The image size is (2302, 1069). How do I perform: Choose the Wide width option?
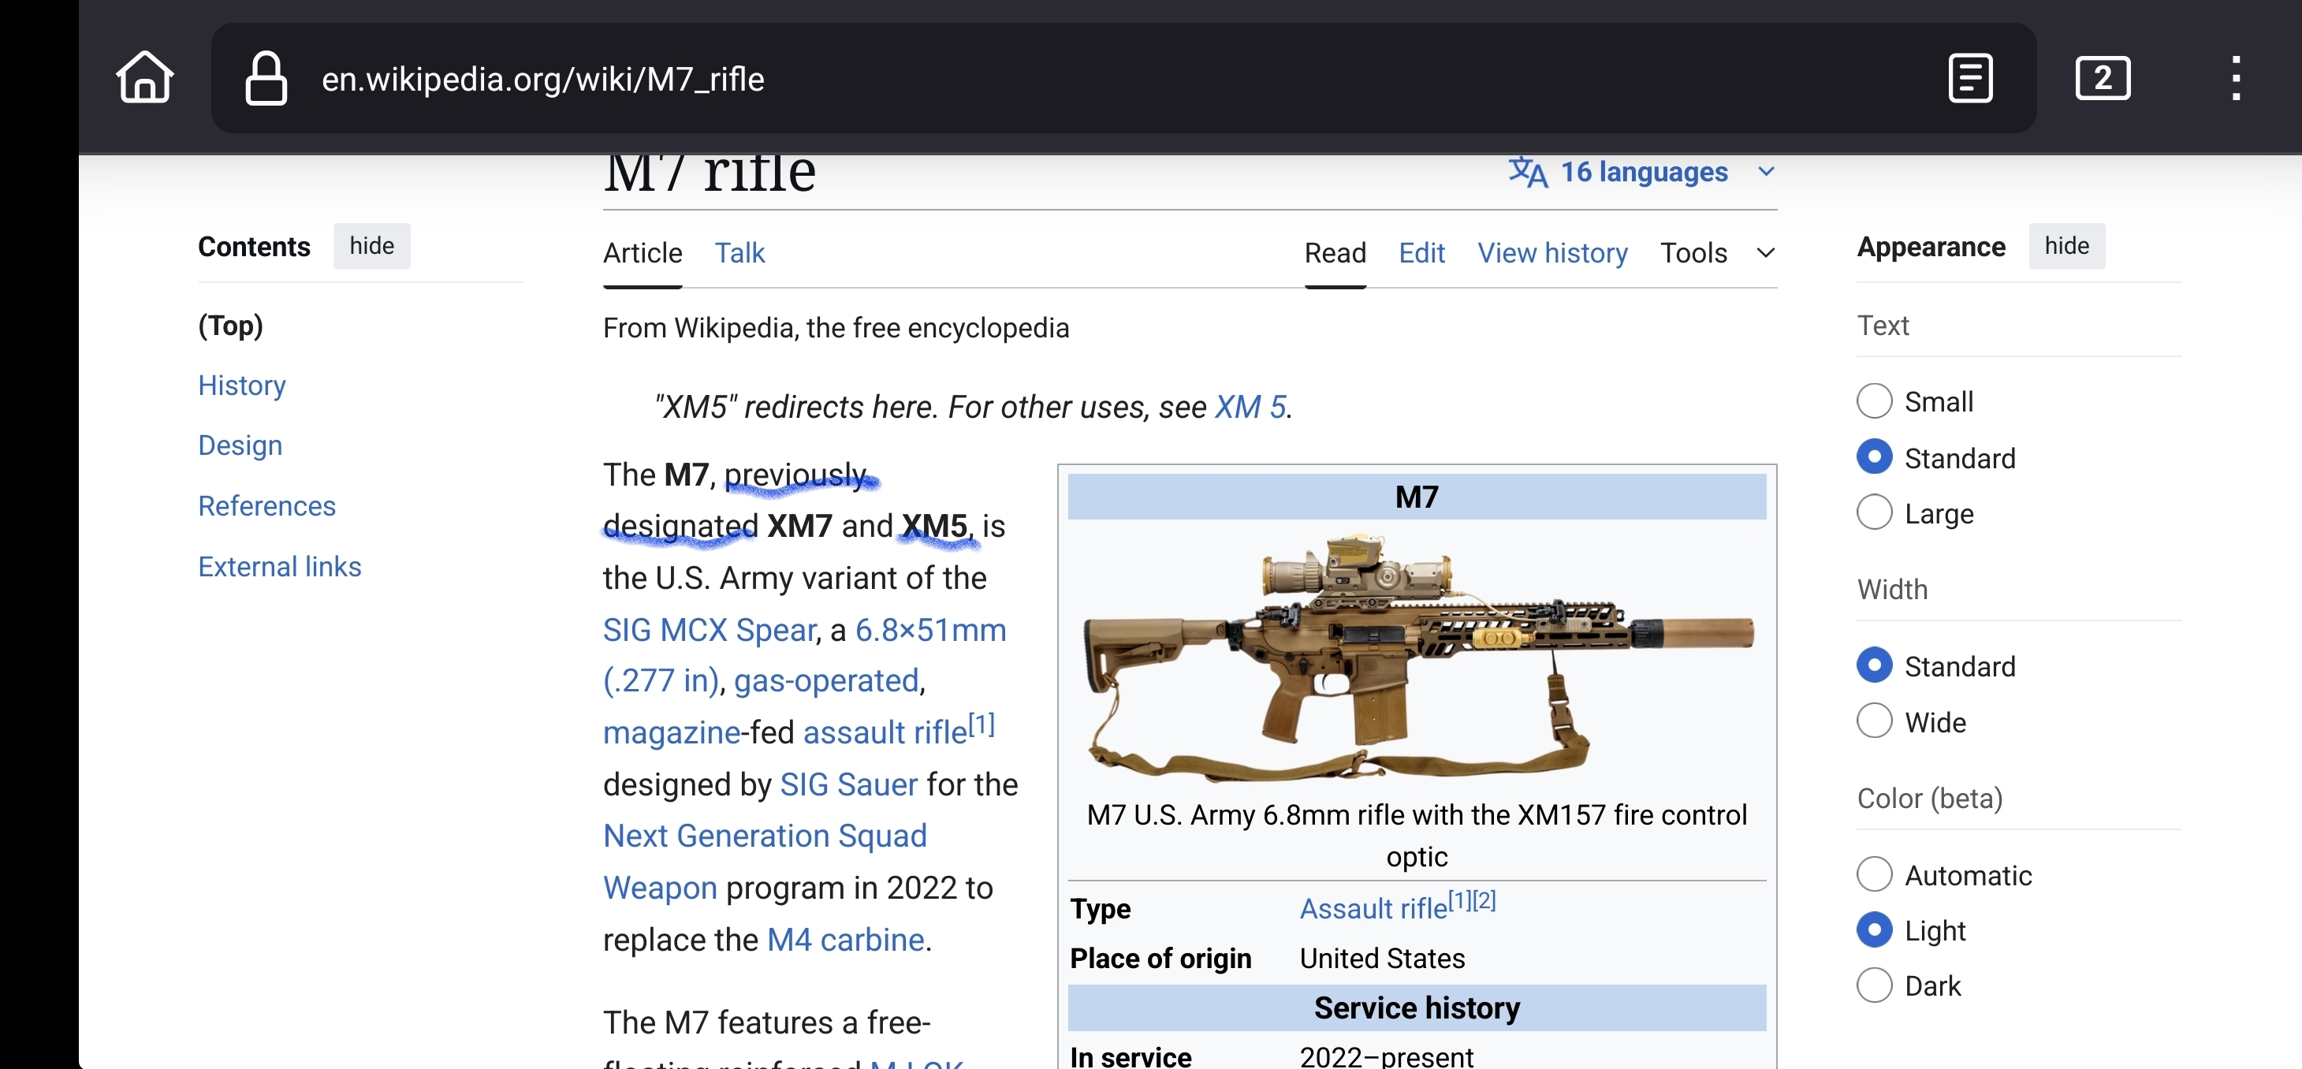pos(1874,721)
